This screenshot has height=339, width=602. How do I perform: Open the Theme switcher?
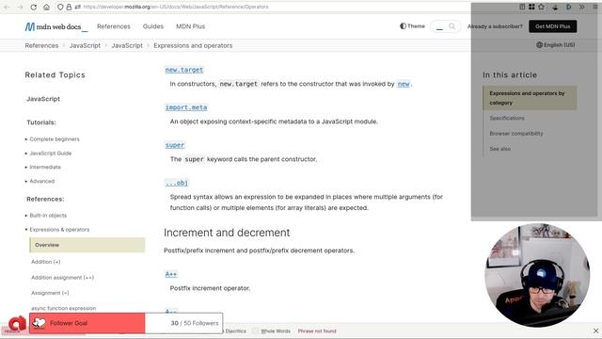412,26
